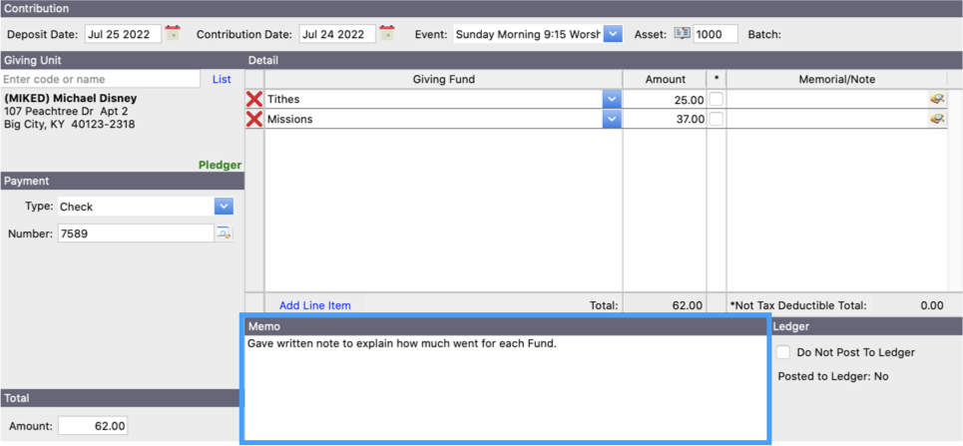
Task: Click the Total Amount field
Action: click(x=93, y=426)
